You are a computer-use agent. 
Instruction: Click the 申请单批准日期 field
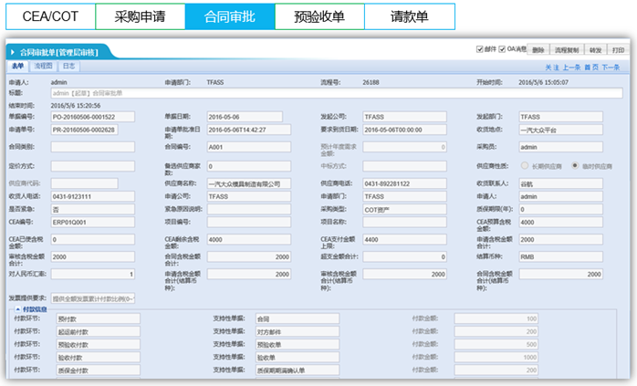(x=249, y=130)
